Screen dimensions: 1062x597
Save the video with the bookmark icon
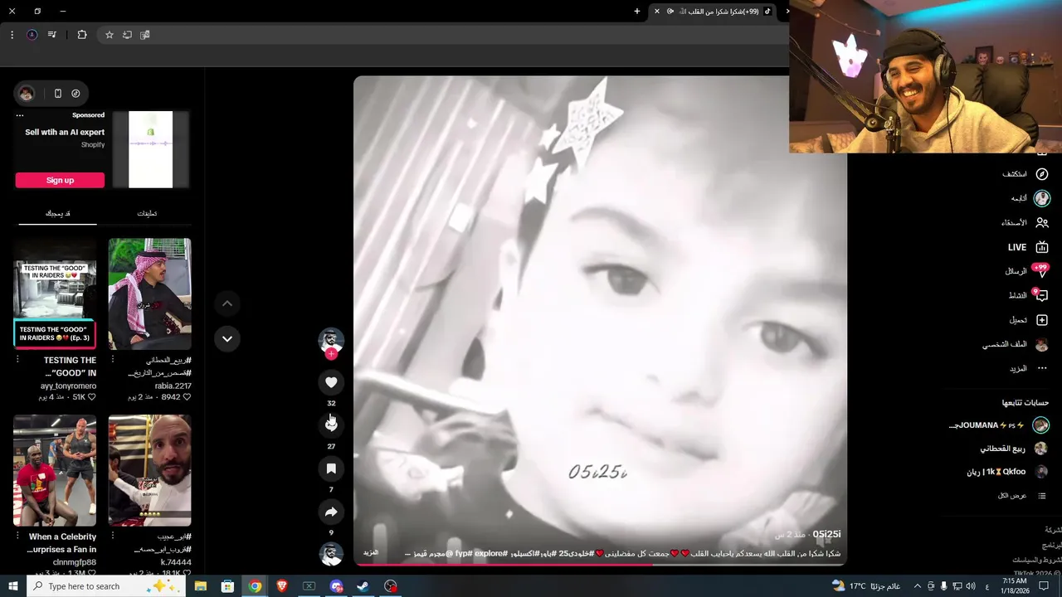[x=331, y=468]
